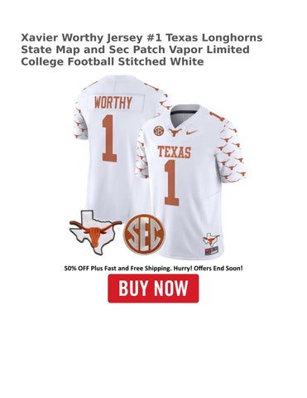
Task: Click the orange number 1 on jersey front
Action: point(171,182)
